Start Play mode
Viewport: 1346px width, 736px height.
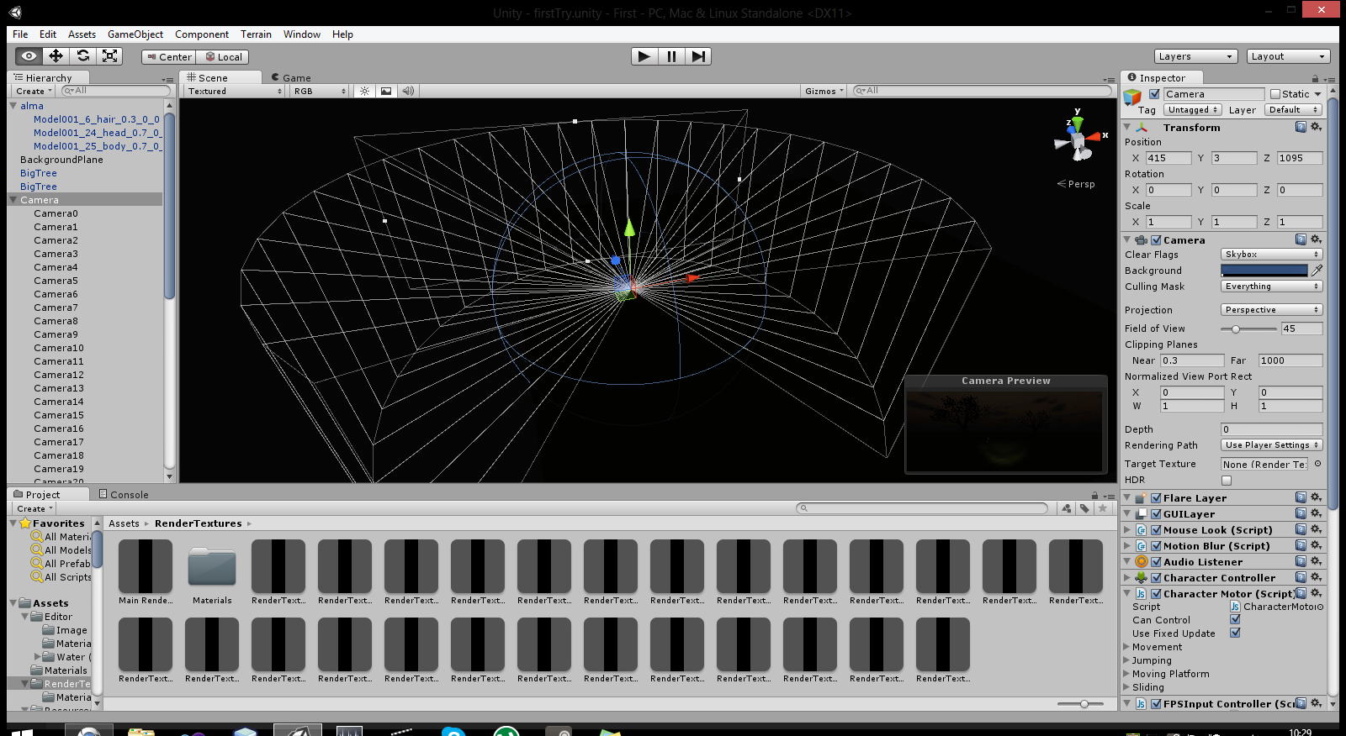pos(644,56)
